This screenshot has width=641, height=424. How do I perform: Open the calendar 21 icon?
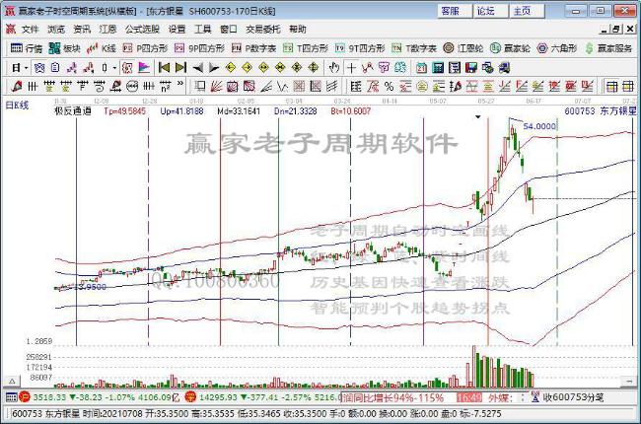[421, 68]
